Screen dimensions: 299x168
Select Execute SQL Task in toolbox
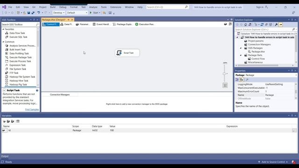click(x=18, y=37)
